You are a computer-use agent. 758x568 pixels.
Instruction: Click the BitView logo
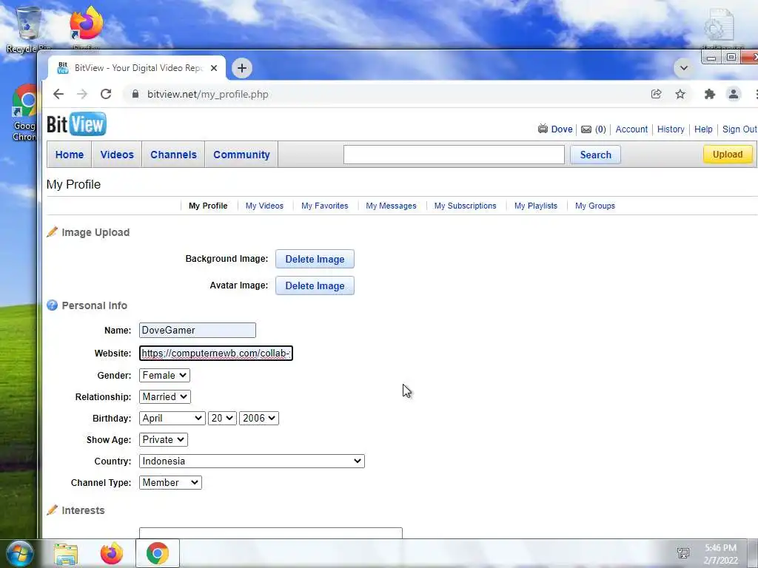76,124
